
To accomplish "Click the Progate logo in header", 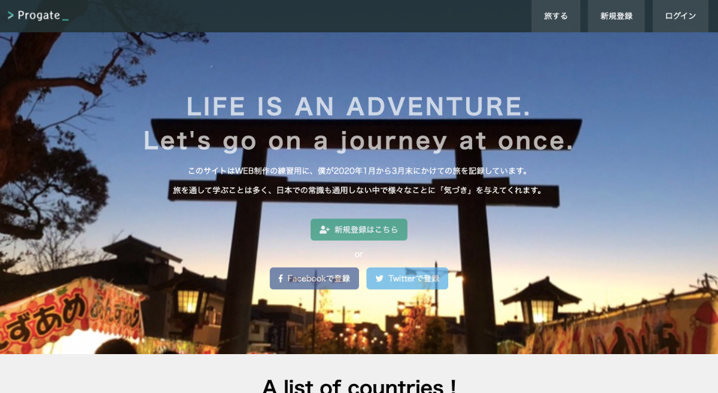I will pyautogui.click(x=38, y=16).
